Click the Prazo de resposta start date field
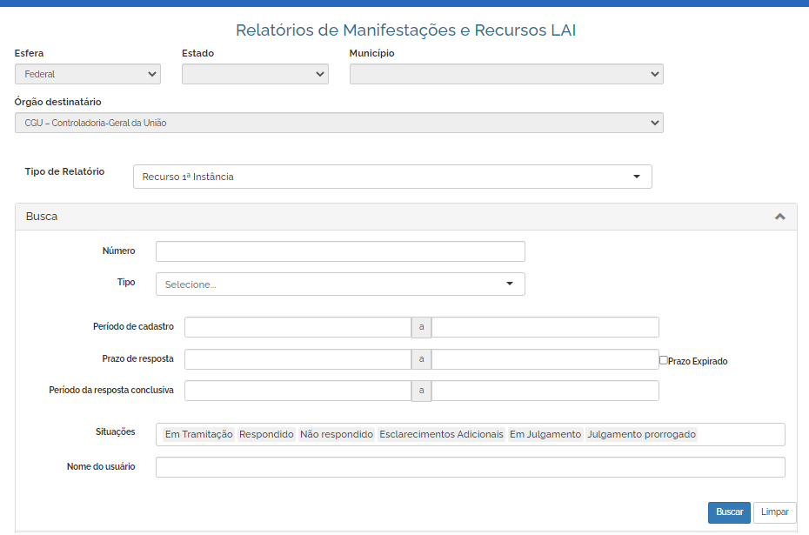Viewport: 809px width, 535px height. (x=298, y=359)
